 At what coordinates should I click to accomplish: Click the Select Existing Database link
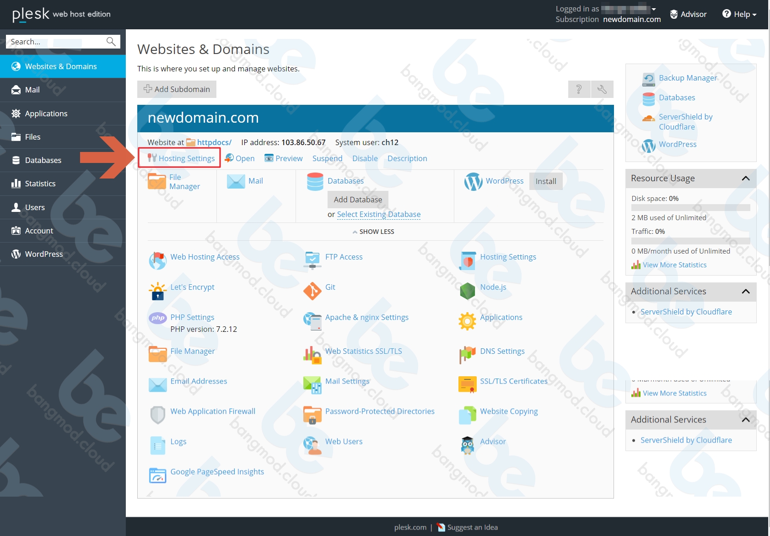pyautogui.click(x=379, y=214)
